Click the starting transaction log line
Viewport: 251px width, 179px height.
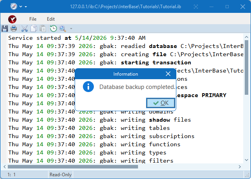(x=100, y=63)
